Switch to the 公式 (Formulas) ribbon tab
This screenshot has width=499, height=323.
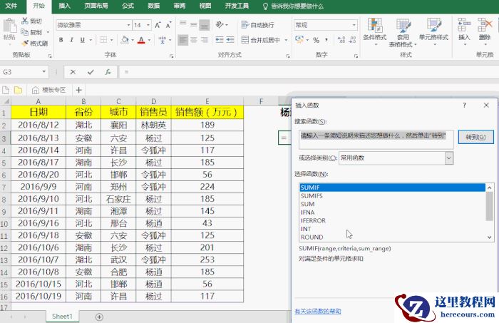(x=128, y=6)
